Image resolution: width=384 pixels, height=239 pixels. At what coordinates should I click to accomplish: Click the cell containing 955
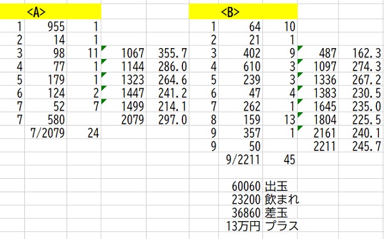click(46, 26)
